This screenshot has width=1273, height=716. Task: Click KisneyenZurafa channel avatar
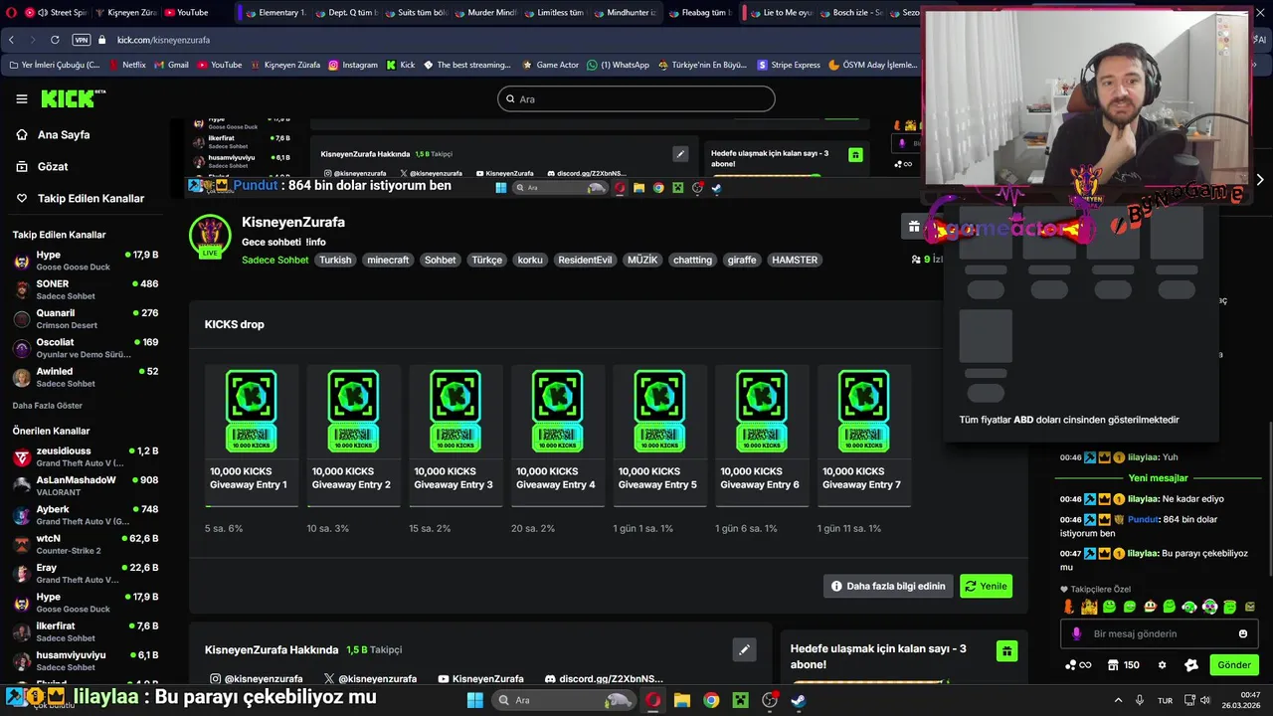click(x=210, y=235)
